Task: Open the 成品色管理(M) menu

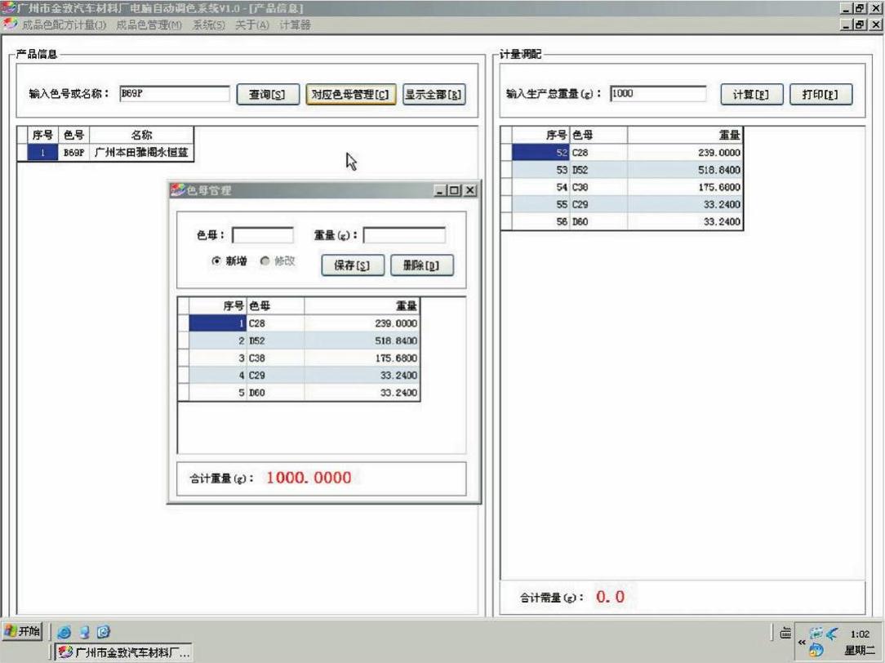Action: [x=149, y=24]
